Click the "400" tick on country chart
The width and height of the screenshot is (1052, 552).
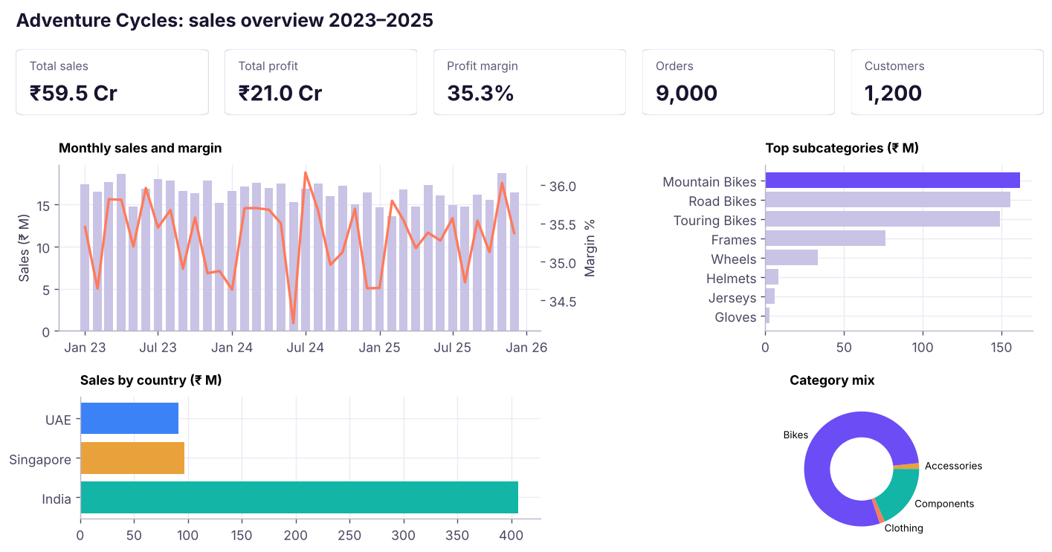[512, 535]
